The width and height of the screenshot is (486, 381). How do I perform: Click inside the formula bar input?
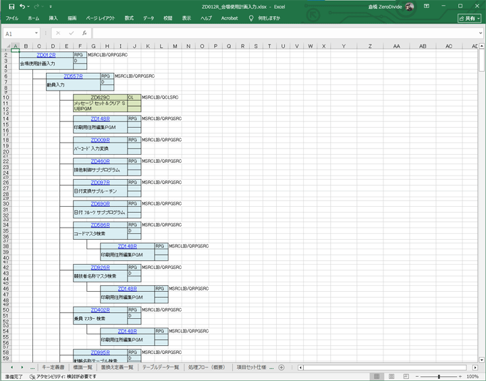point(283,33)
